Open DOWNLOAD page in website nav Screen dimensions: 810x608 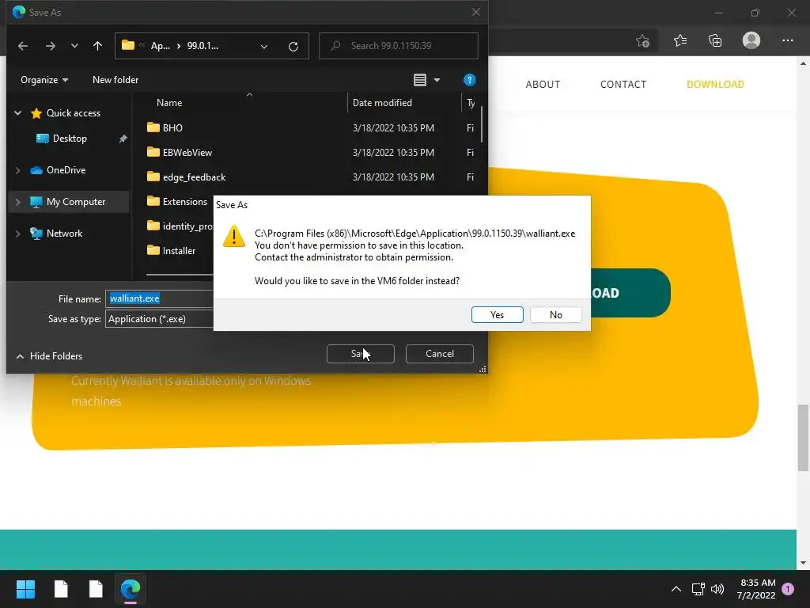point(715,84)
